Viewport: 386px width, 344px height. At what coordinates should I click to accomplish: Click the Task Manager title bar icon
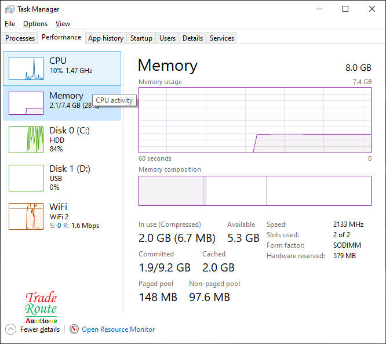[9, 9]
